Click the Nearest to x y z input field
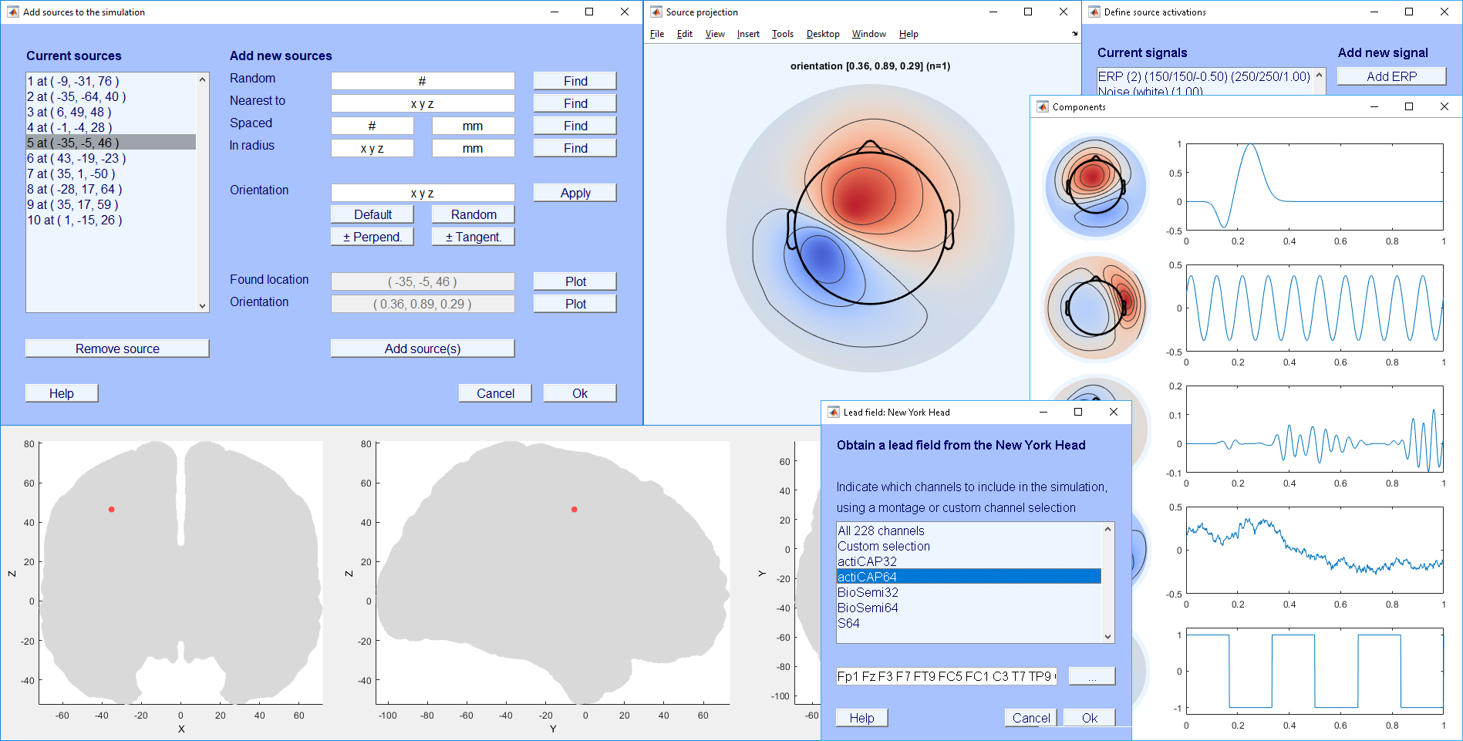1463x741 pixels. coord(422,103)
